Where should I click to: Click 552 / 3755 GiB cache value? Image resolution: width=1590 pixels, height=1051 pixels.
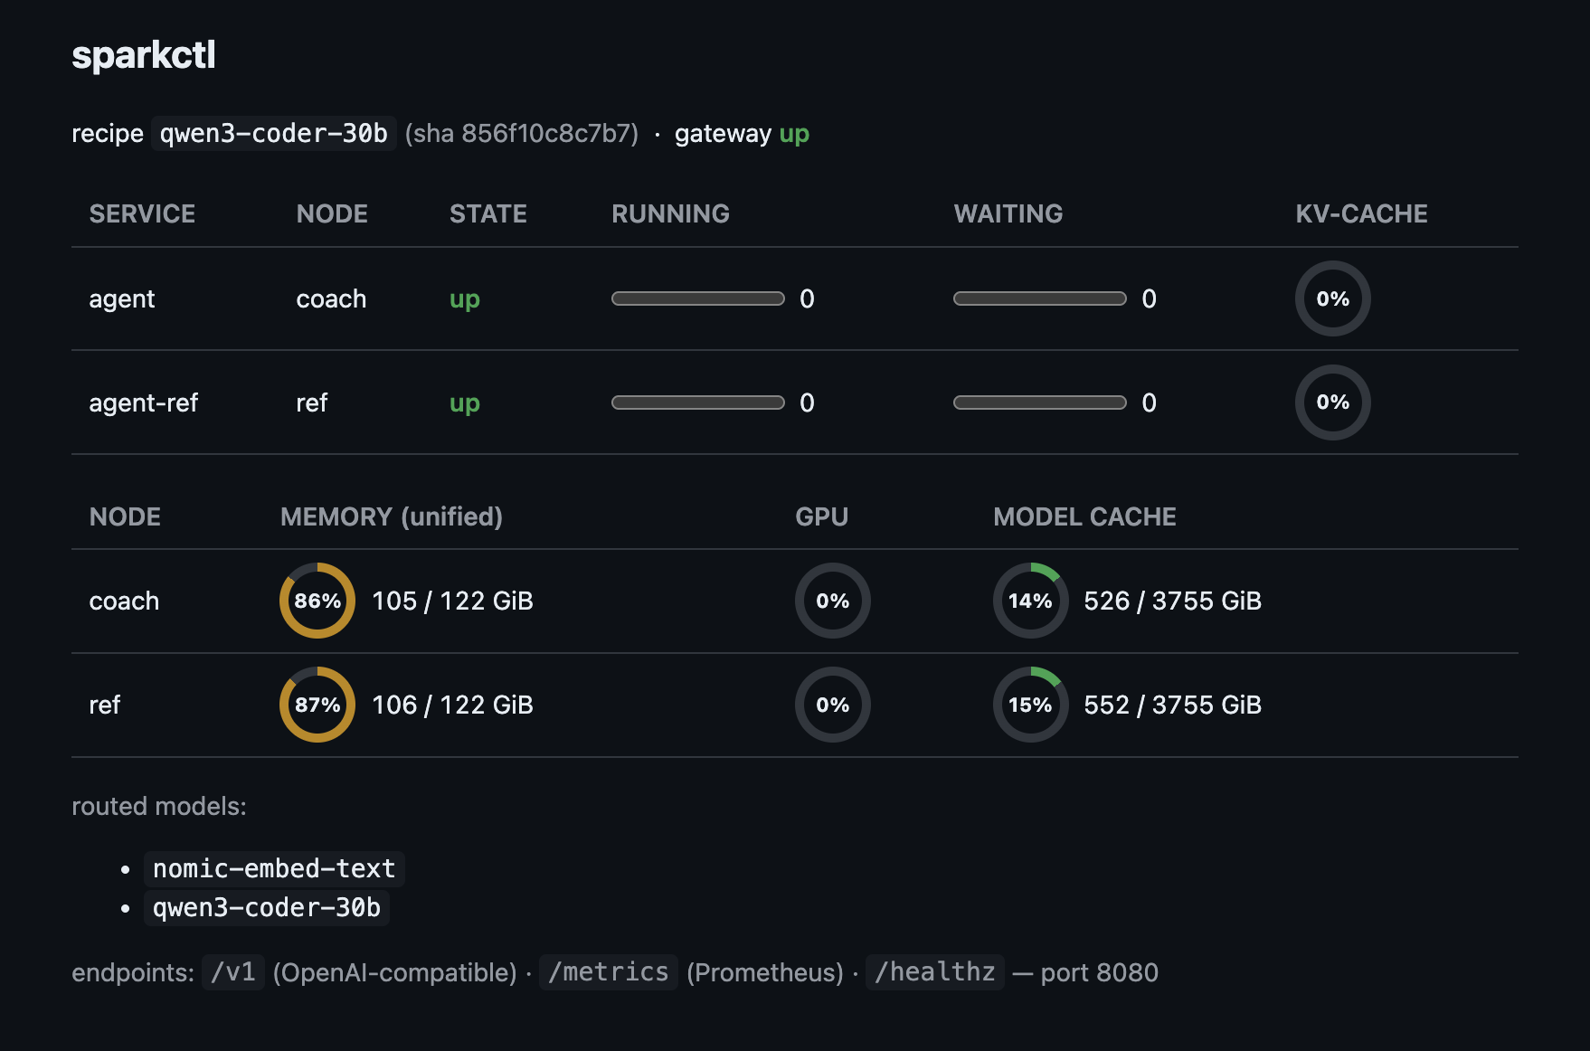coord(1173,705)
